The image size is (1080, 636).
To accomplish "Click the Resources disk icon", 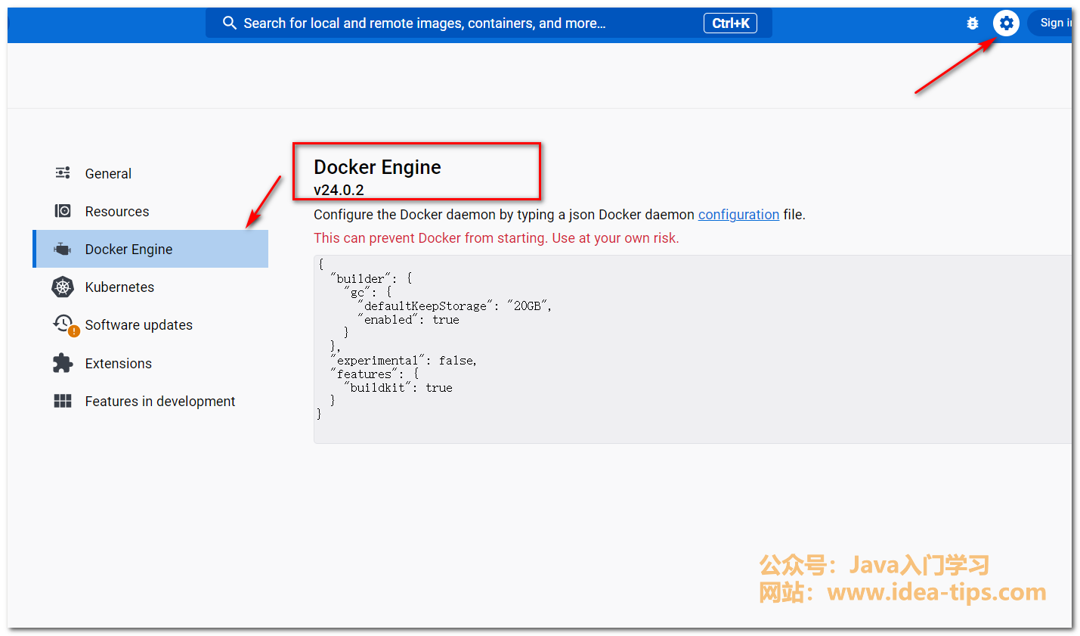I will (63, 211).
